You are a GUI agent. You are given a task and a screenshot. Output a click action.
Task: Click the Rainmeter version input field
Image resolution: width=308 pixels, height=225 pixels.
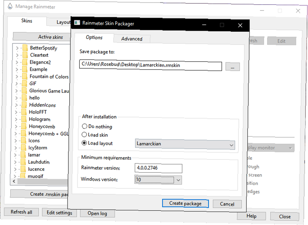tap(158, 168)
